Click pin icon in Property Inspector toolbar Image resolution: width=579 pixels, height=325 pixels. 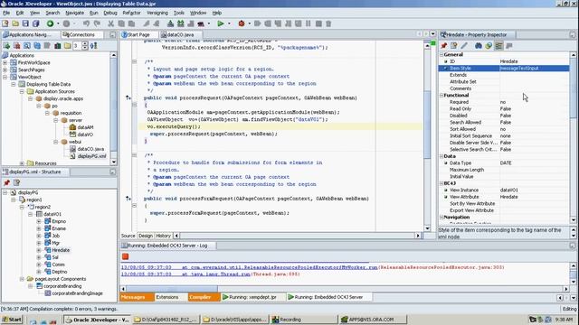[444, 46]
